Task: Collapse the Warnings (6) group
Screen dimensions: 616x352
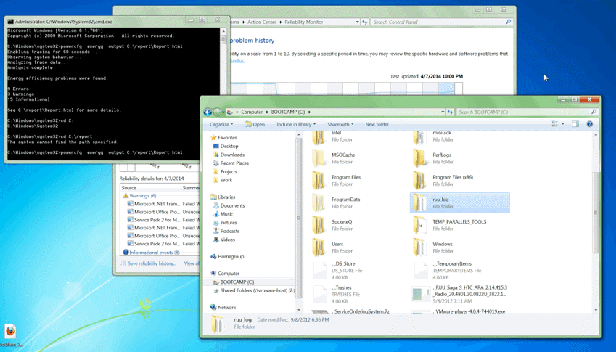Action: tap(142, 196)
